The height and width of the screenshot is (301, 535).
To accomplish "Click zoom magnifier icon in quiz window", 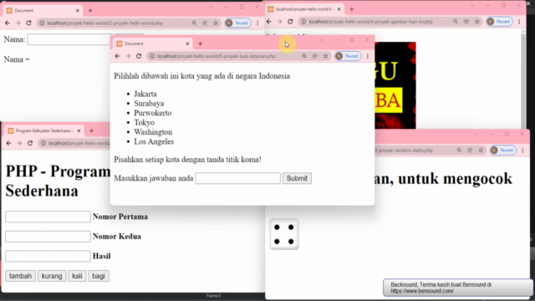I will click(304, 56).
